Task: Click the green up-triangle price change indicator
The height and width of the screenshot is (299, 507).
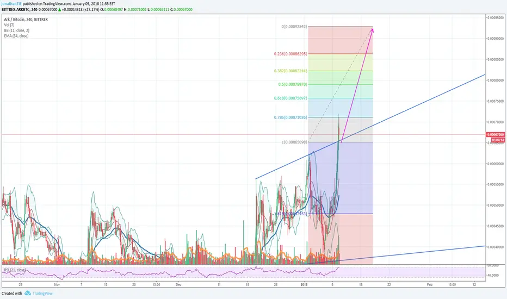Action: [59, 9]
